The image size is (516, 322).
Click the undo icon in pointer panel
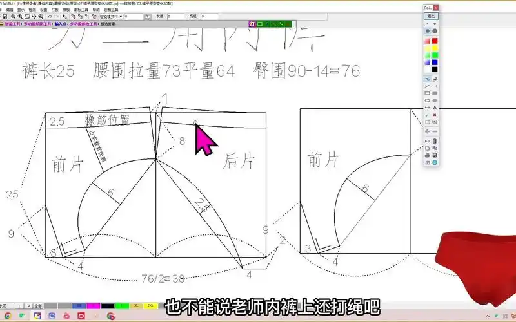tap(427, 141)
